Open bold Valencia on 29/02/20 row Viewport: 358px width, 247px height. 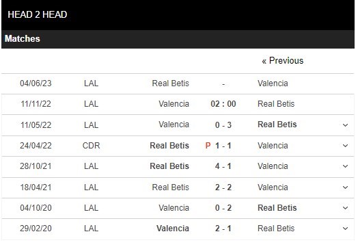click(x=173, y=229)
